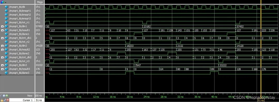Expand the /mysqrt_tb/result1 bus
The image size is (279, 102).
2,30
